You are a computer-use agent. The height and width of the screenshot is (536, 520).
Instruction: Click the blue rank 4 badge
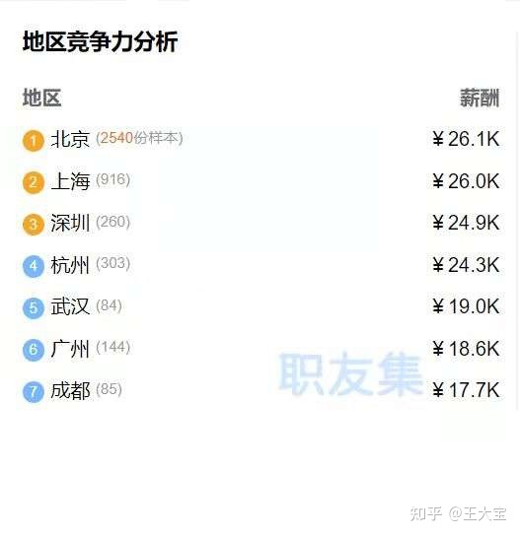[x=34, y=266]
